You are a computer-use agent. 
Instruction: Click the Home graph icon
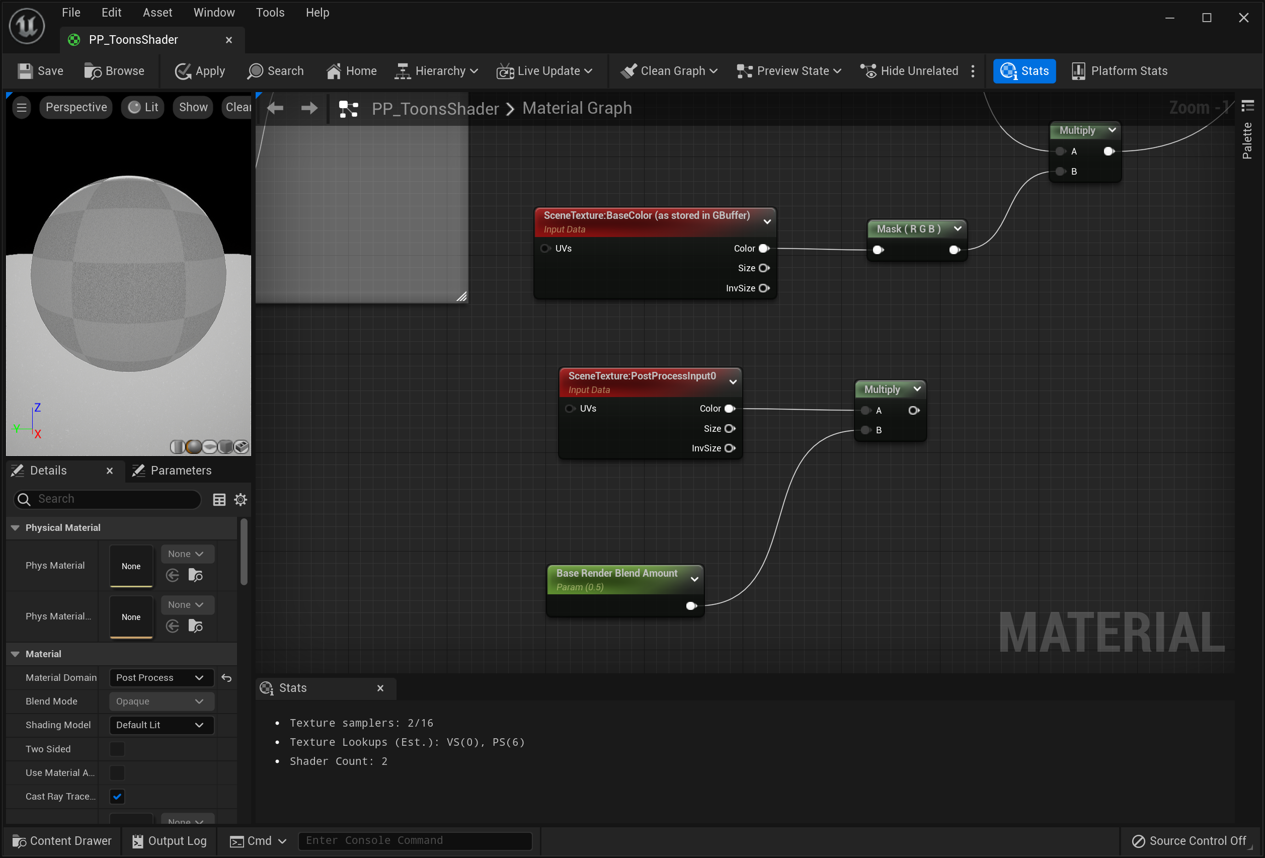(x=334, y=71)
